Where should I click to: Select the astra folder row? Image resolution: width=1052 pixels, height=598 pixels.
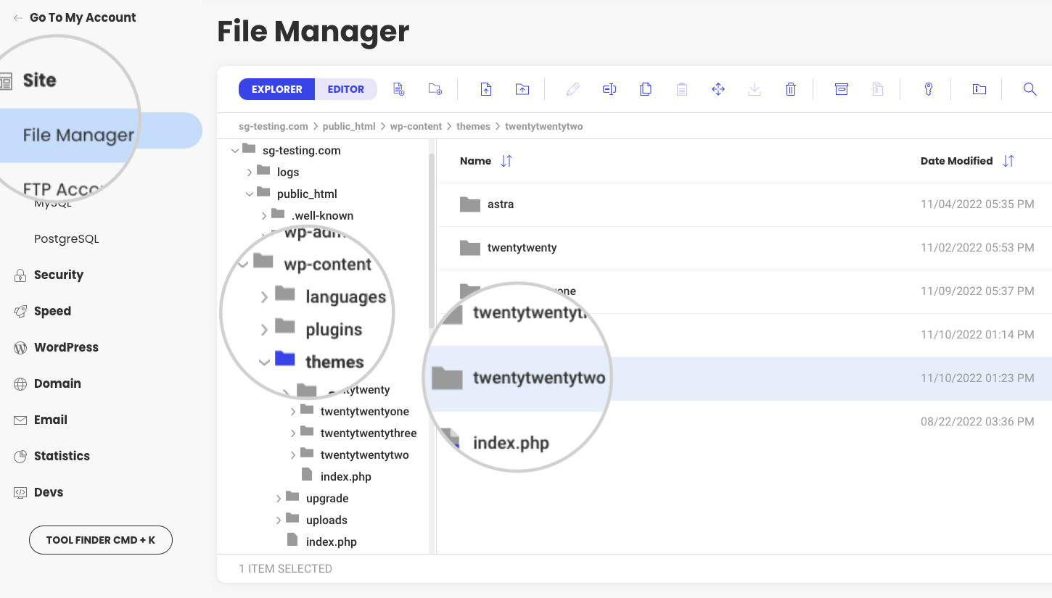pos(744,204)
